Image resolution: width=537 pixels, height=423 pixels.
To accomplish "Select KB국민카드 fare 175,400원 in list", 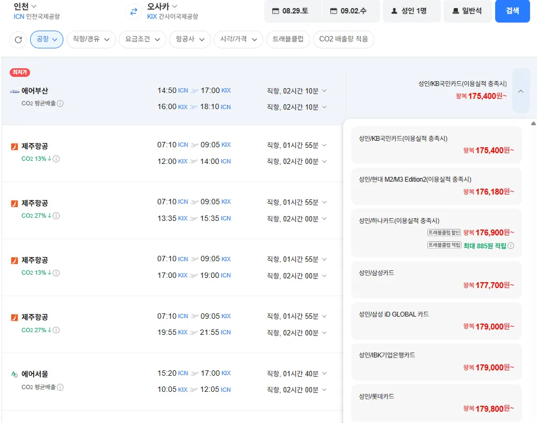I will (x=436, y=145).
